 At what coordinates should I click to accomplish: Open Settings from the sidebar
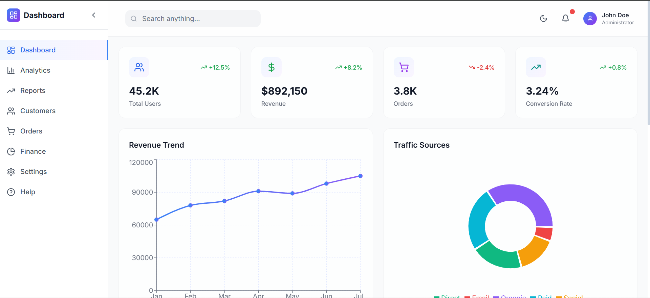point(54,172)
